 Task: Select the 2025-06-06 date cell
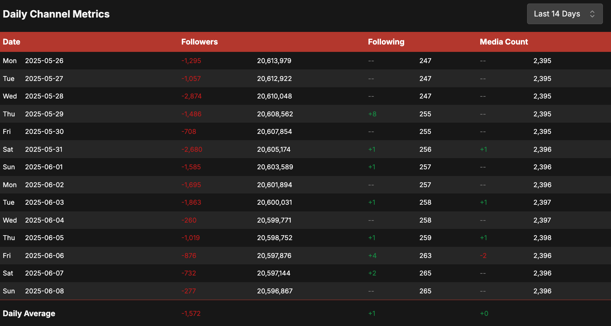[x=45, y=256]
